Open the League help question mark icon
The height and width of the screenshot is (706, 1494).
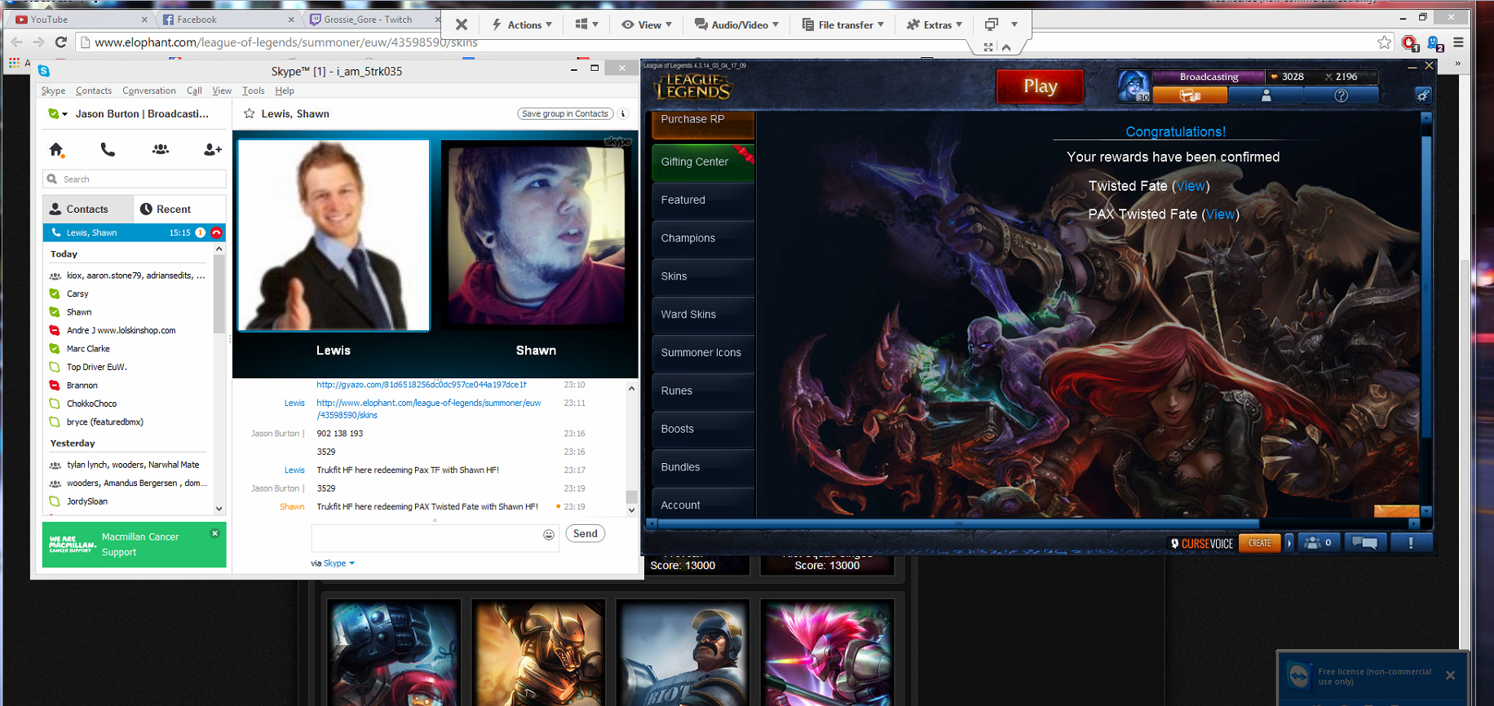click(x=1341, y=95)
